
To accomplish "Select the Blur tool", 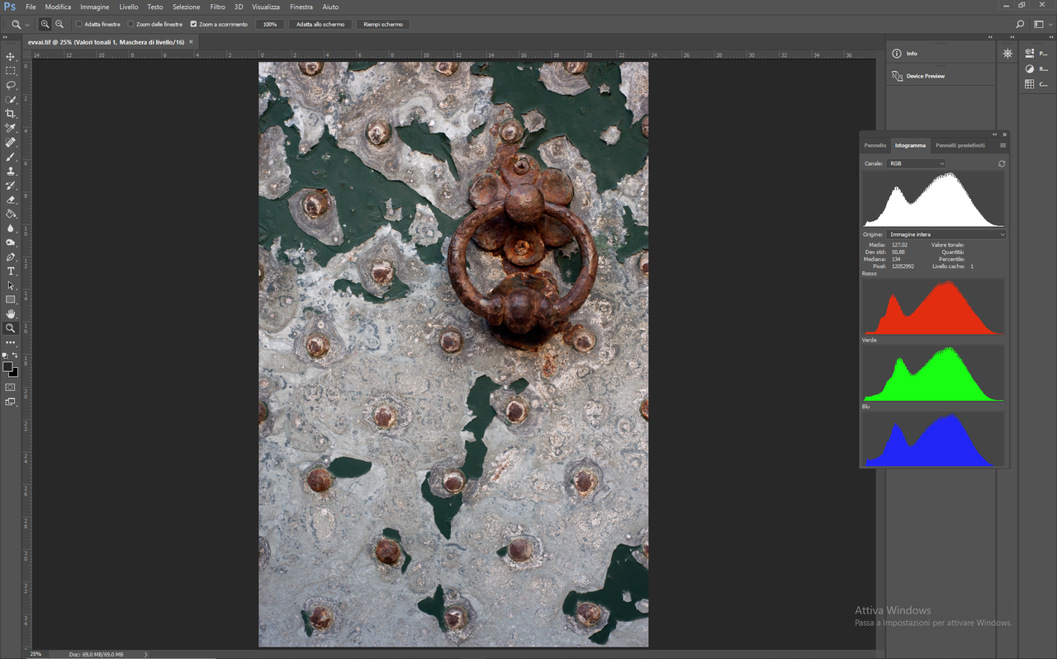I will pyautogui.click(x=11, y=228).
